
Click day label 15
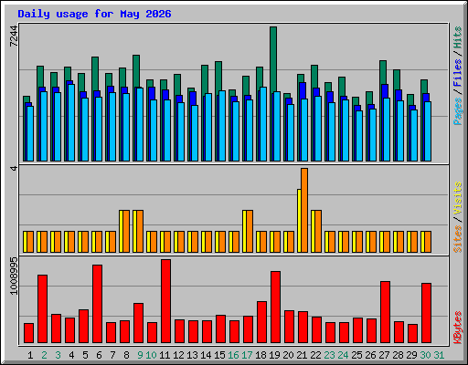(219, 355)
